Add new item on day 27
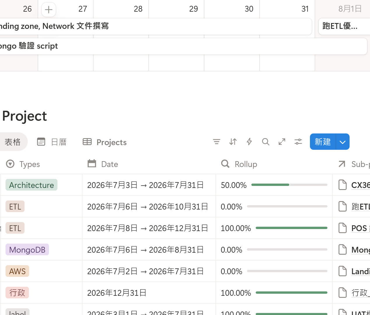 [x=49, y=10]
